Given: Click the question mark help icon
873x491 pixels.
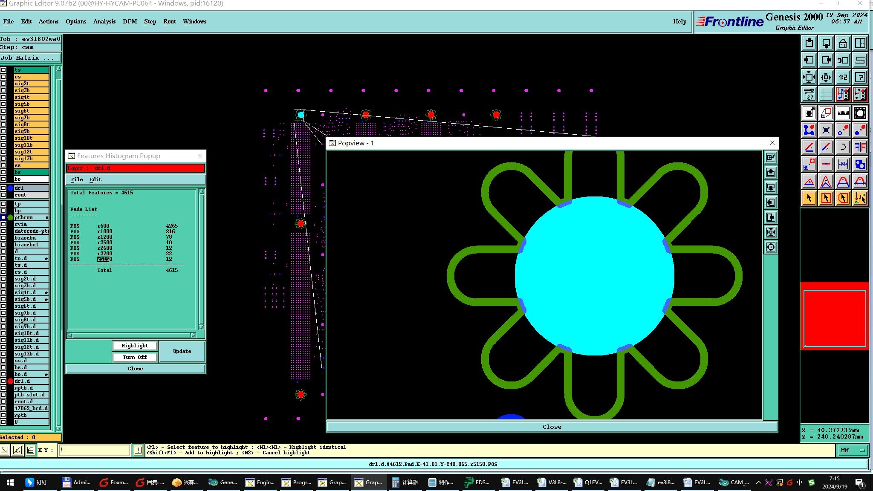Looking at the screenshot, I should click(x=860, y=78).
